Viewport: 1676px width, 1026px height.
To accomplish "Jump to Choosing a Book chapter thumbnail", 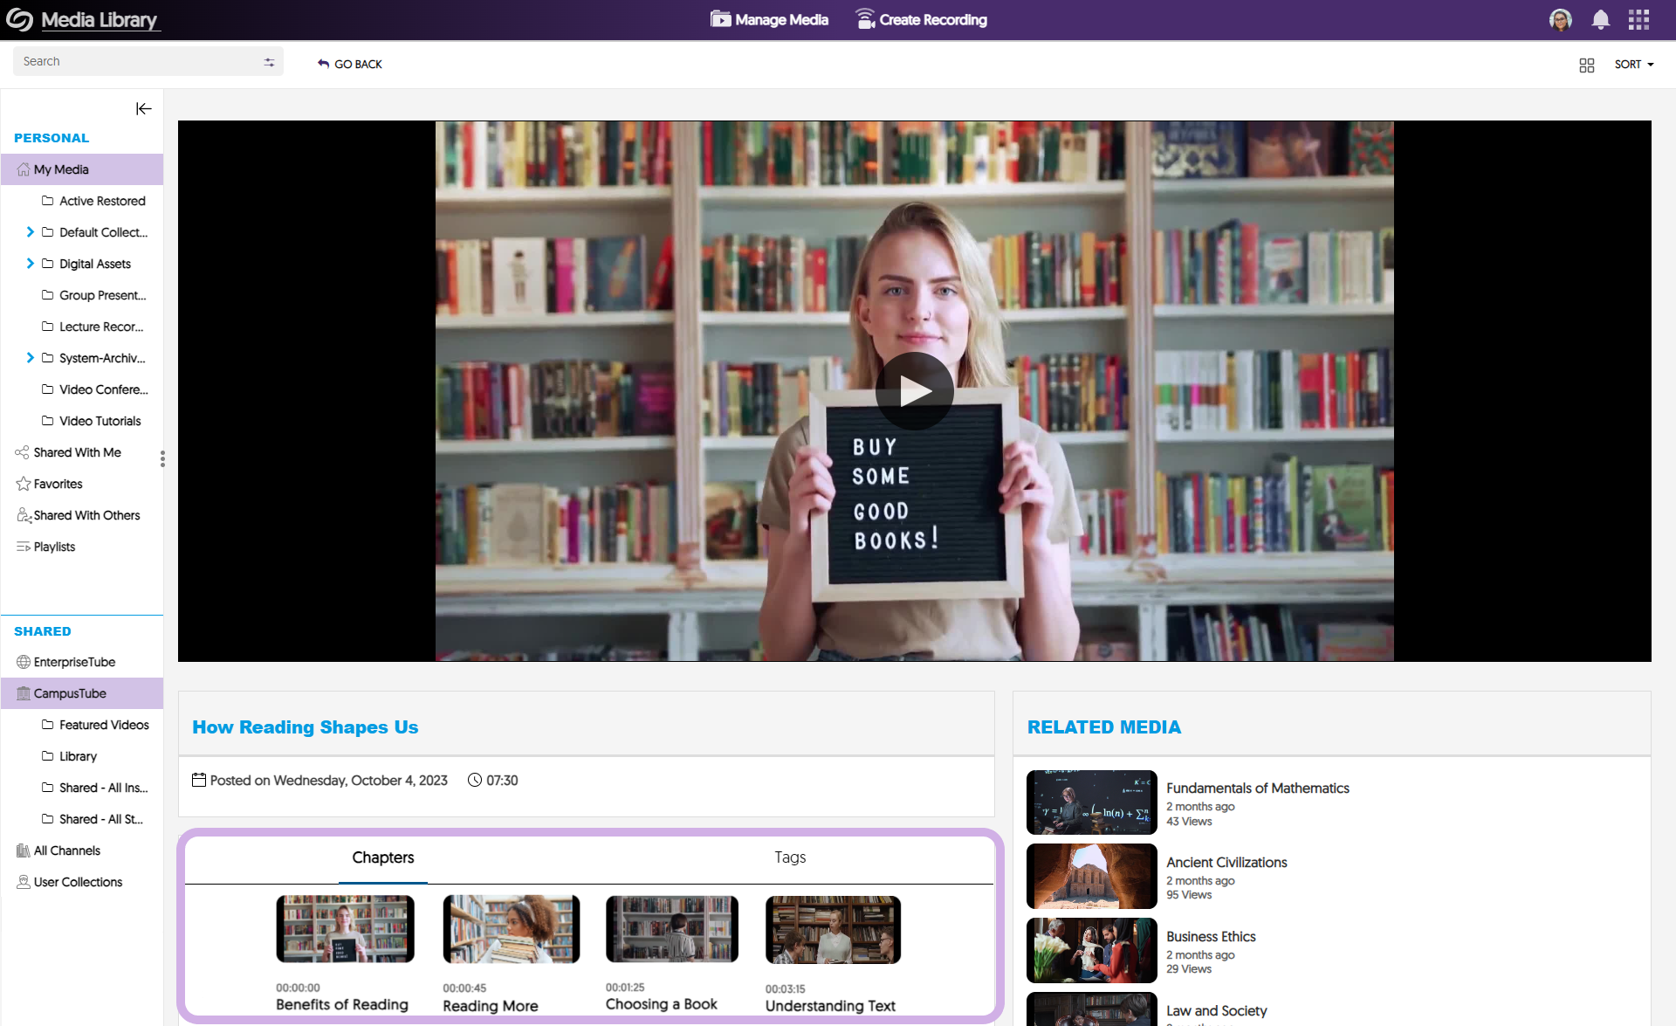I will pyautogui.click(x=671, y=929).
